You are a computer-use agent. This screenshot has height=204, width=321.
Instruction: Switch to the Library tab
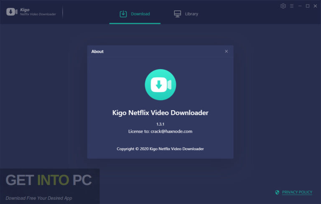tap(186, 14)
